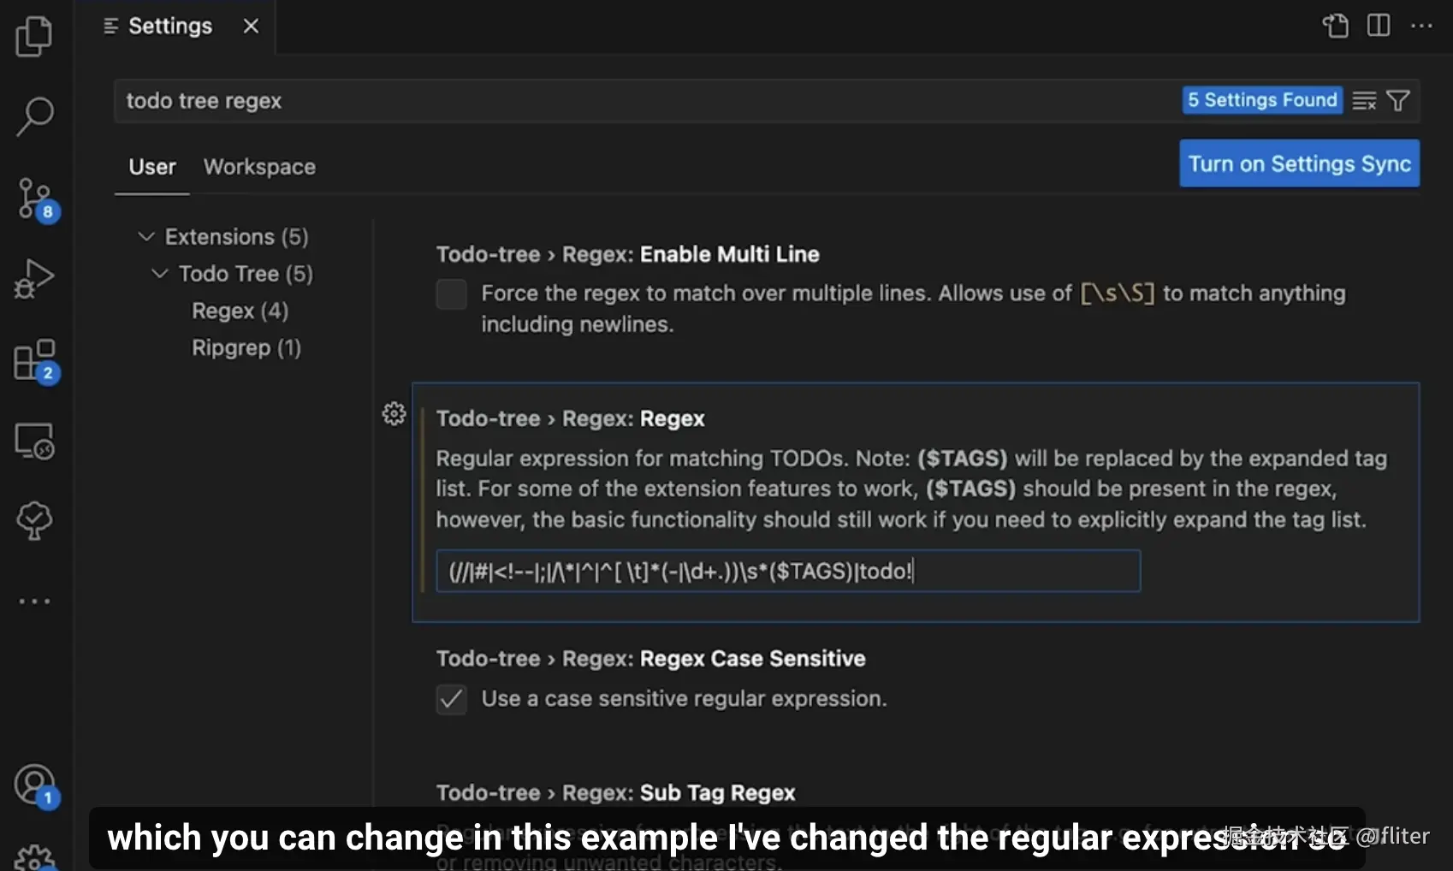1453x871 pixels.
Task: Switch to the Workspace settings tab
Action: pos(259,167)
